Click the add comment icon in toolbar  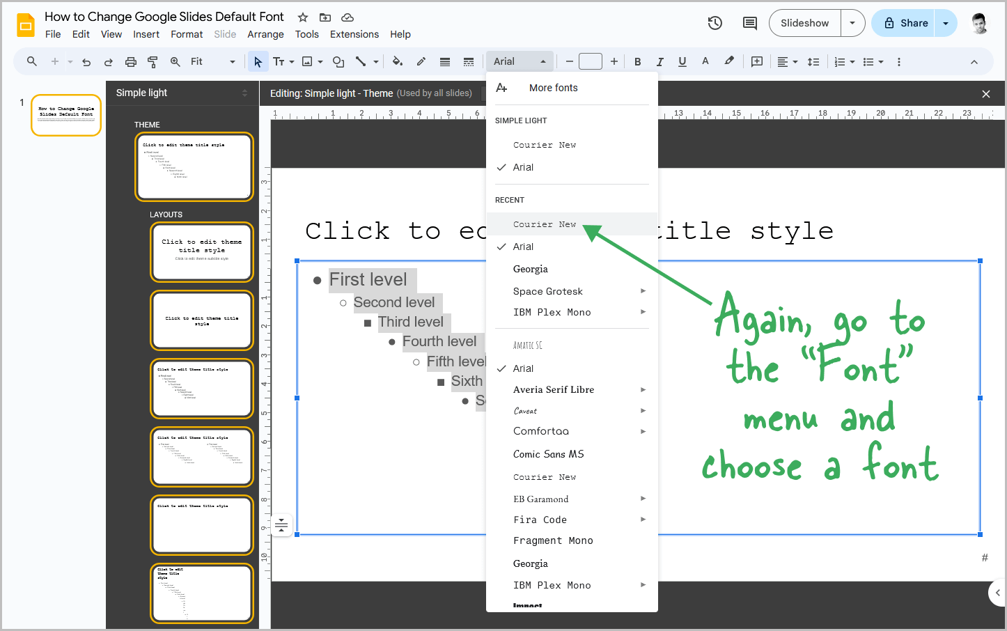pos(757,62)
